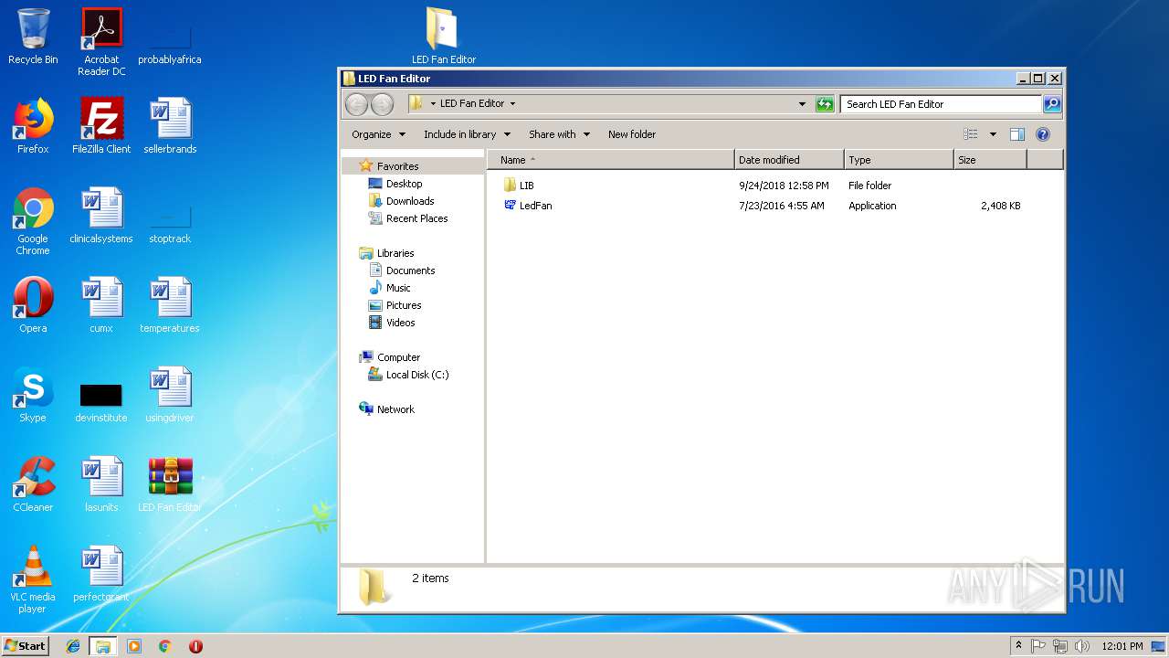The height and width of the screenshot is (658, 1169).
Task: Select the perfectgrant Word document
Action: [101, 574]
